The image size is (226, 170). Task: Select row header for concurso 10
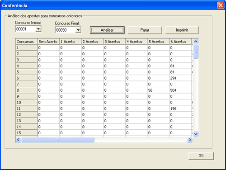(x=27, y=103)
